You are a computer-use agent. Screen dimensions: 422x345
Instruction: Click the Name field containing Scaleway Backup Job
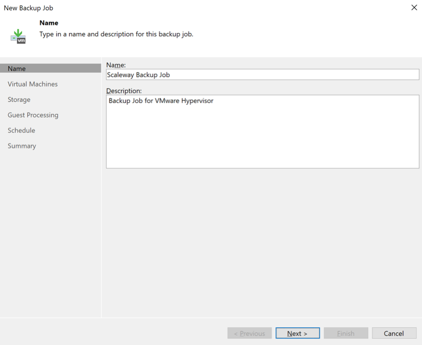[262, 75]
